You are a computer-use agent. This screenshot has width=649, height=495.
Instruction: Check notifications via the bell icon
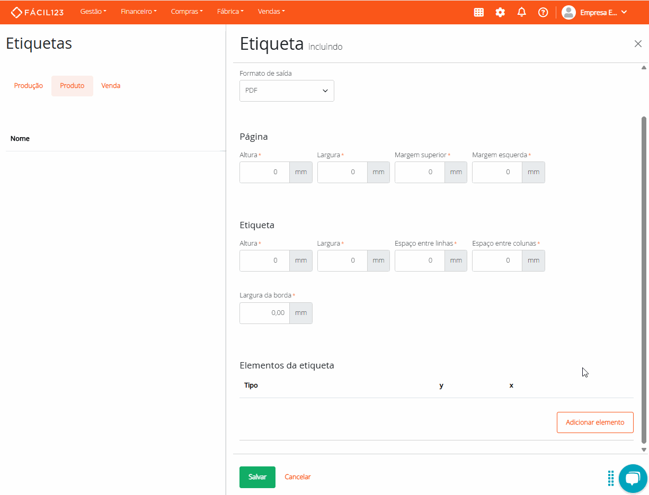[x=521, y=12]
